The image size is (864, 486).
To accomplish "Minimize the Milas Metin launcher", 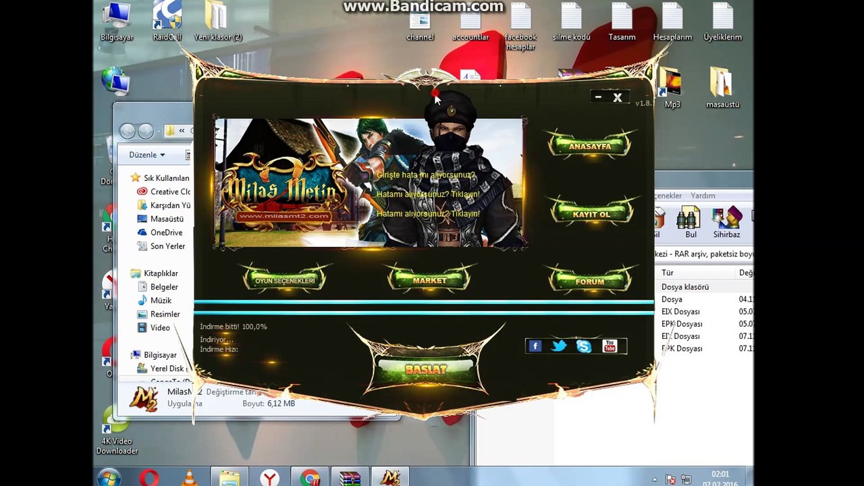I will [598, 97].
